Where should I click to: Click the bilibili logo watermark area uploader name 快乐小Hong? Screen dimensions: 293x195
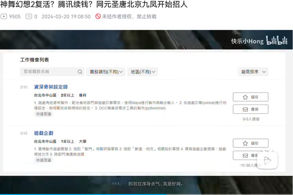[247, 41]
